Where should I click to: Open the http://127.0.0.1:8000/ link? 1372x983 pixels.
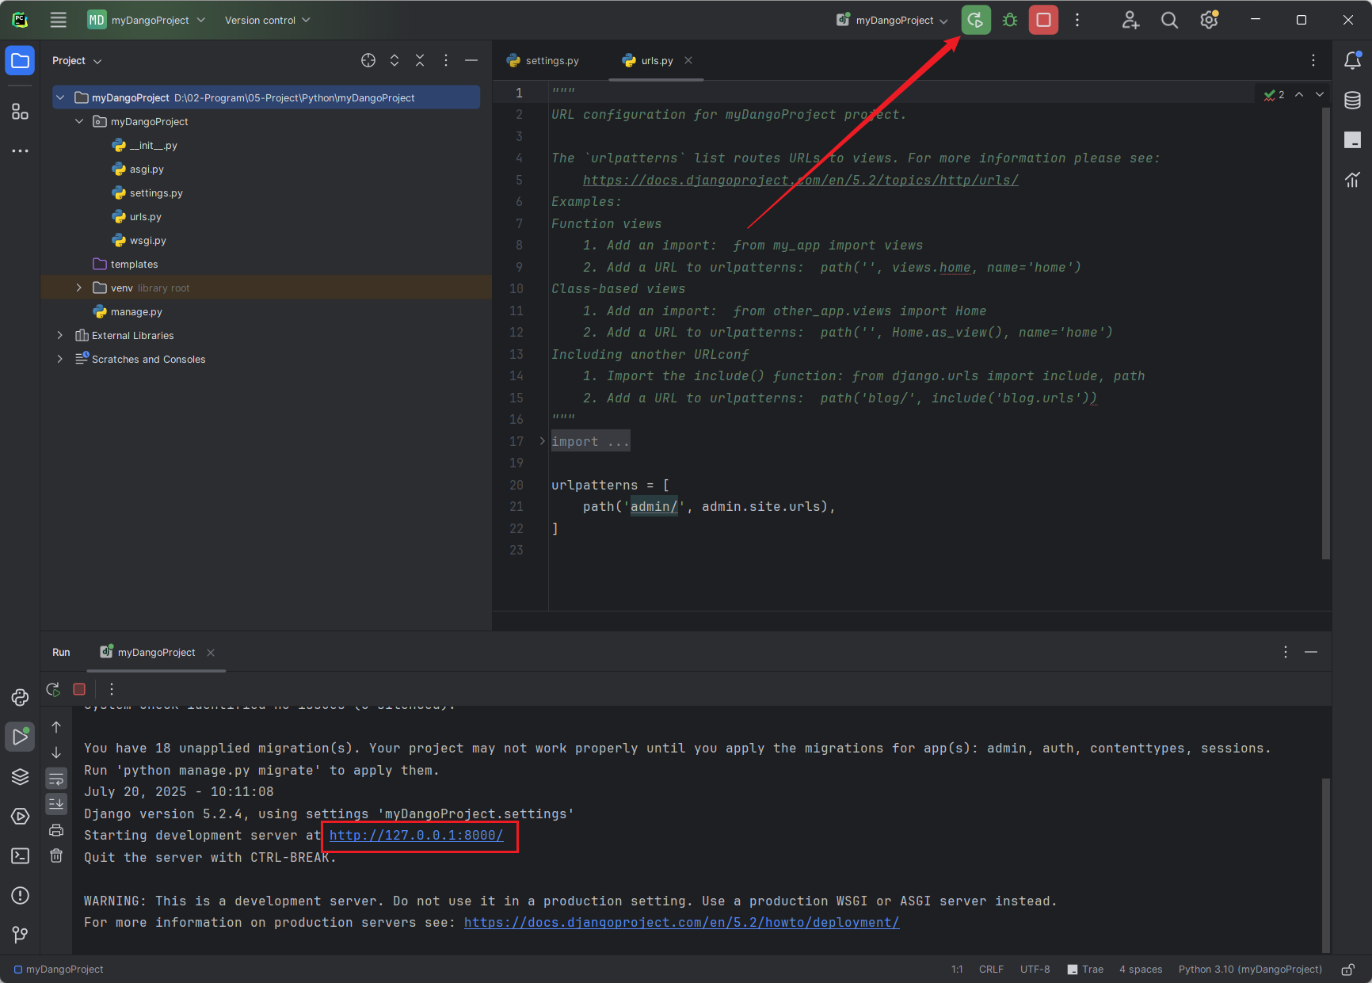click(x=419, y=835)
